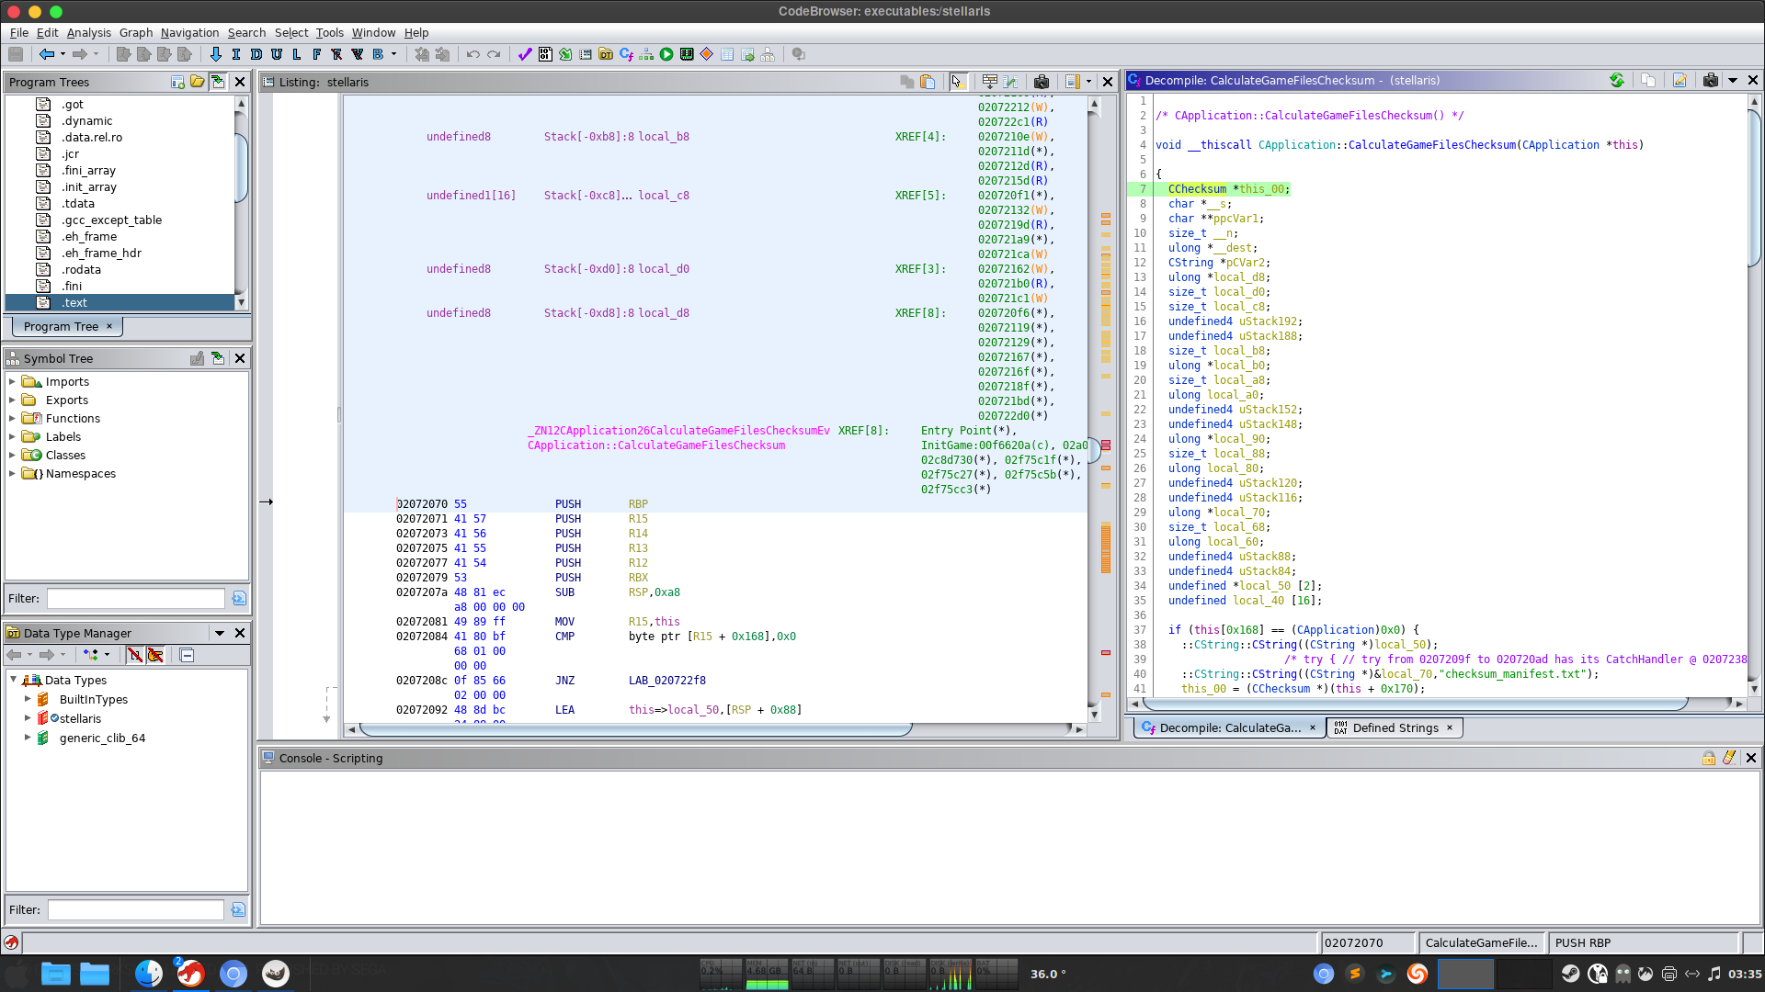Switch to the Defined Strings tab

[1395, 727]
